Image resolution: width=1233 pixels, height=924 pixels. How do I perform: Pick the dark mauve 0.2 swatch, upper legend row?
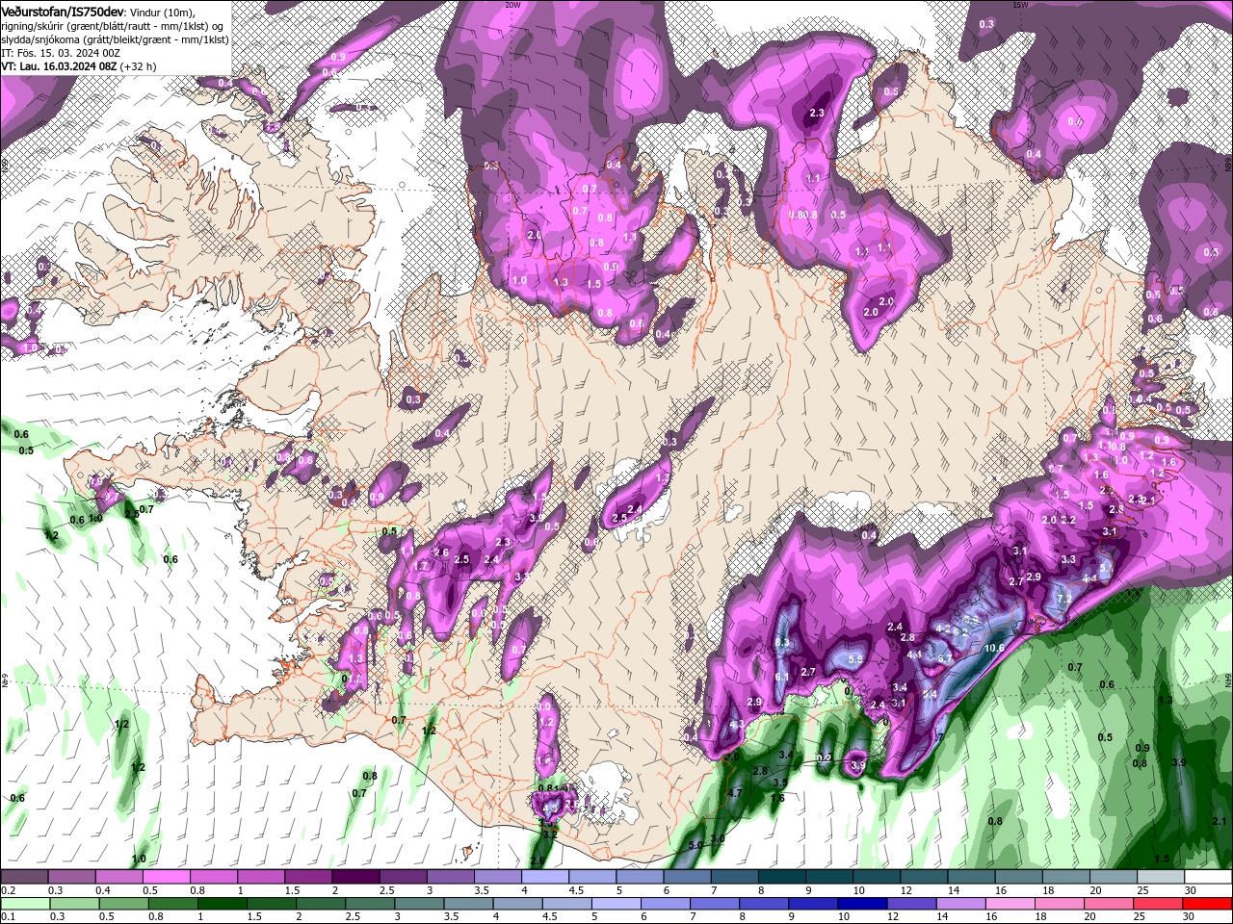point(24,877)
